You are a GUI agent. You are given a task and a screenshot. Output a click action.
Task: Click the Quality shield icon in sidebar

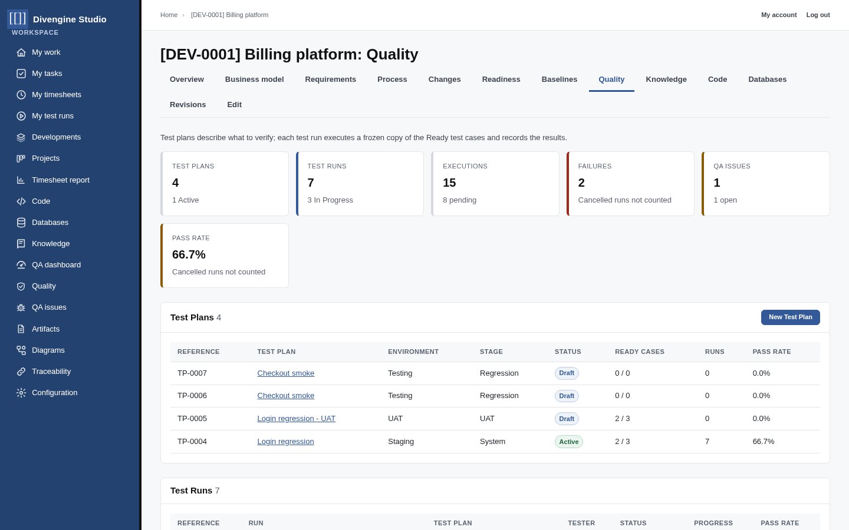(x=21, y=286)
